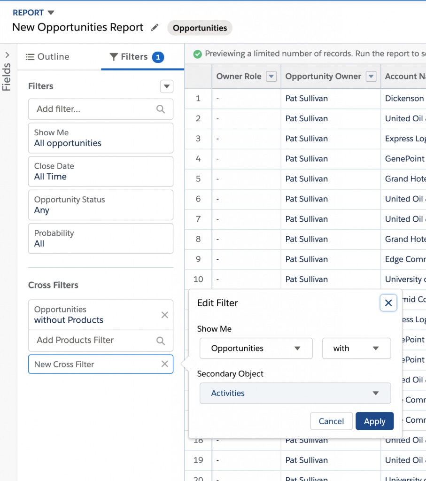The image size is (426, 481).
Task: Click the green preview status checkmark icon
Action: pos(198,54)
